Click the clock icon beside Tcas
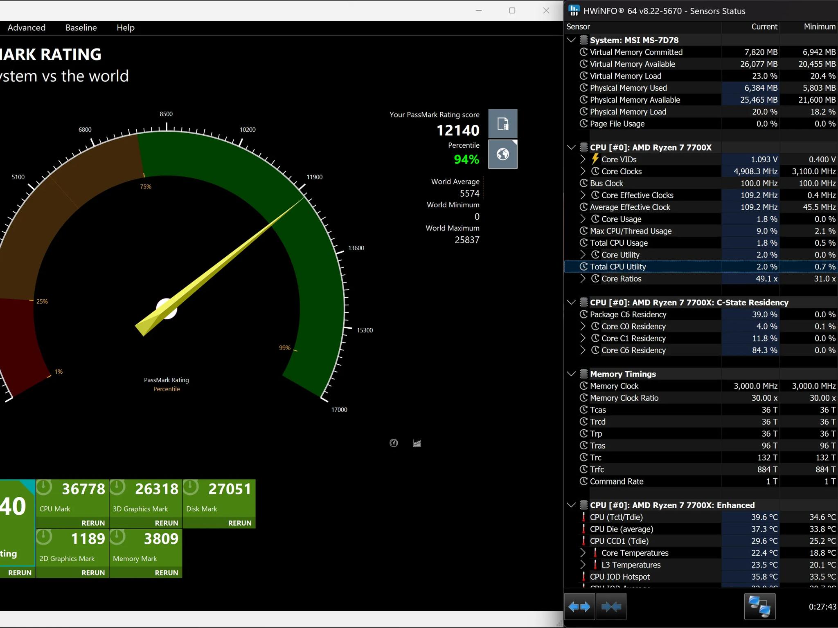Screen dimensions: 838x628 click(584, 410)
